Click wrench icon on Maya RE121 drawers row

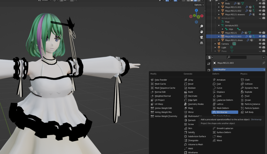coord(250,15)
